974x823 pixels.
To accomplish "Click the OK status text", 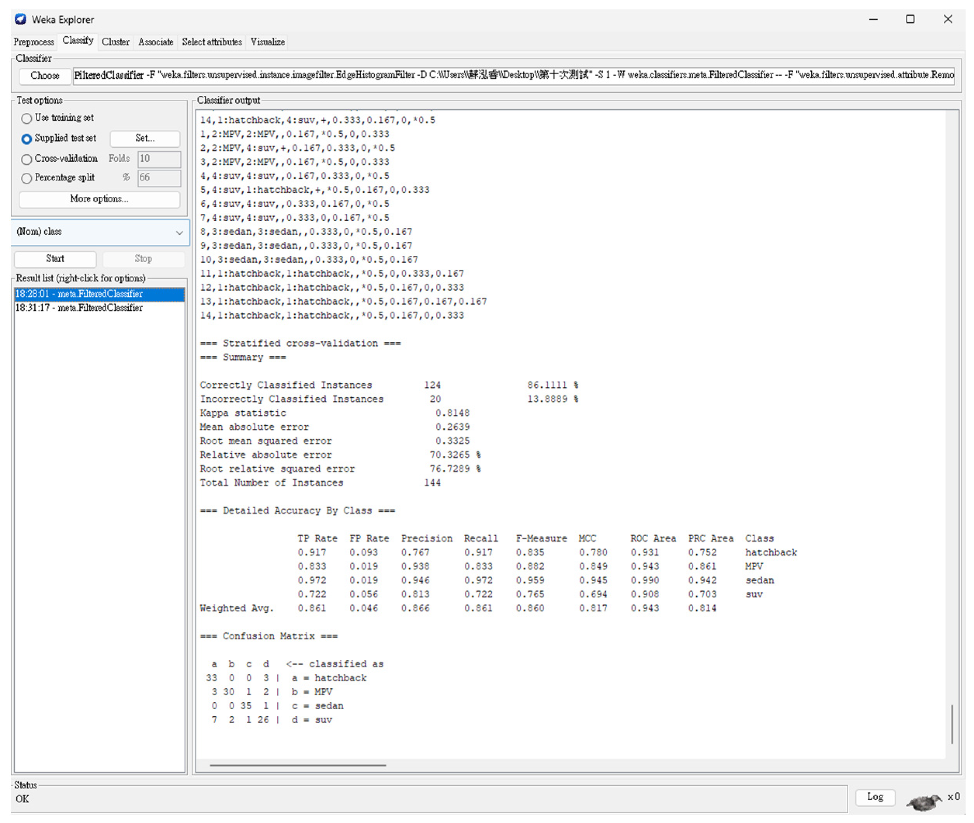I will pos(22,799).
